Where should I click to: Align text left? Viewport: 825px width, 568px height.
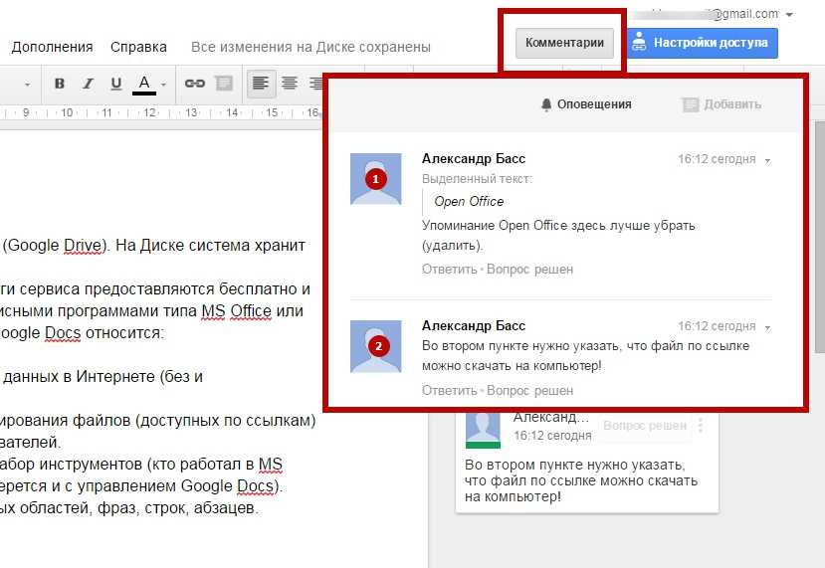[x=261, y=84]
